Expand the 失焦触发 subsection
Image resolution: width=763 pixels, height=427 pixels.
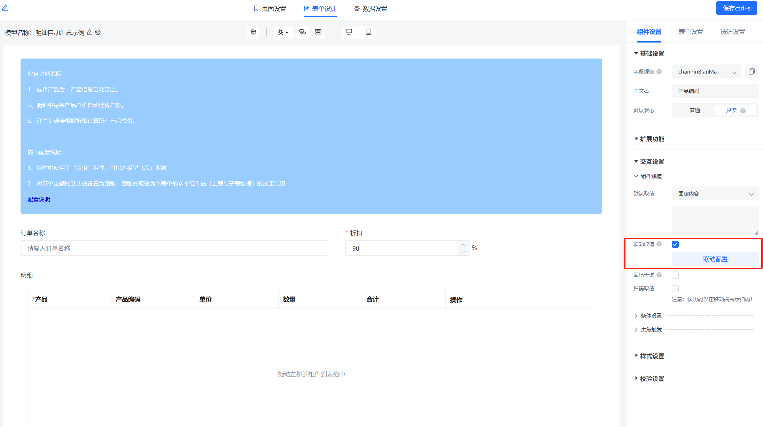click(648, 330)
